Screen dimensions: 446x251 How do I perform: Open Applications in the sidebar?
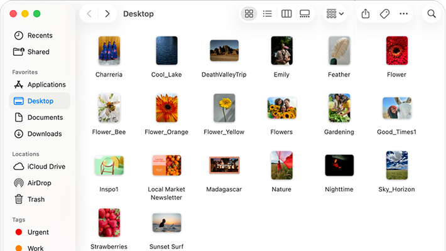click(40, 85)
